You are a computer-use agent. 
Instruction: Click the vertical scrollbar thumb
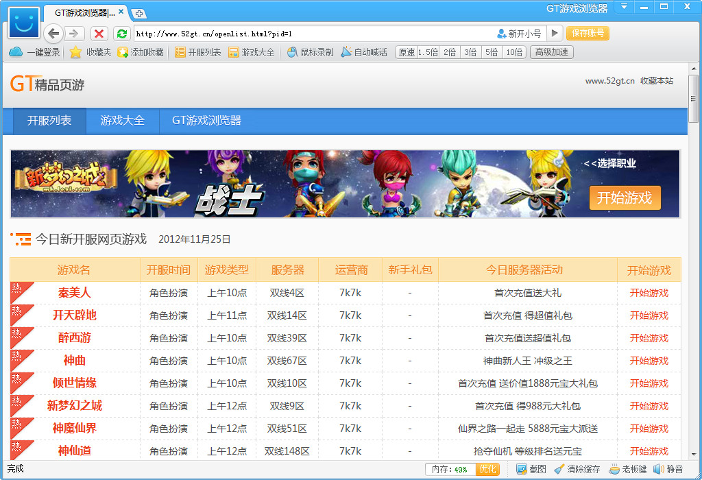[694, 99]
